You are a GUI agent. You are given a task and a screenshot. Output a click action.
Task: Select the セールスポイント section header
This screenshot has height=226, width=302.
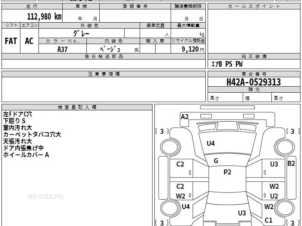[x=254, y=6]
